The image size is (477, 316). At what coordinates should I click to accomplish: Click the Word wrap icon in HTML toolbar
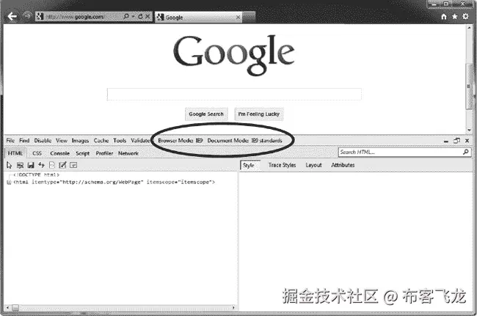[73, 165]
